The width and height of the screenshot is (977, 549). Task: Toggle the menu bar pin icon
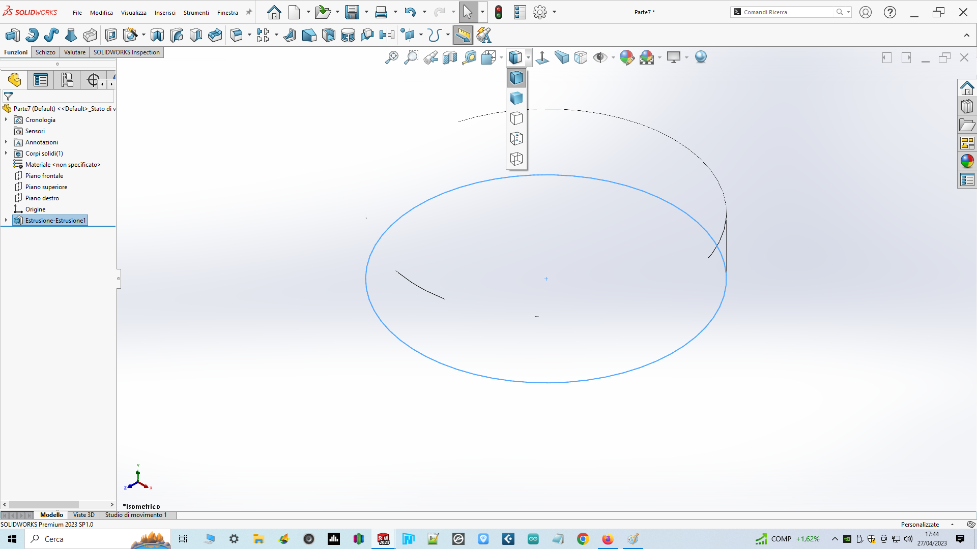[x=249, y=12]
